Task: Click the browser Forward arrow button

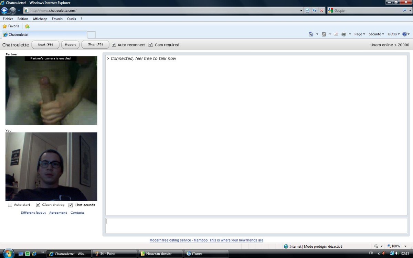Action: tap(13, 10)
